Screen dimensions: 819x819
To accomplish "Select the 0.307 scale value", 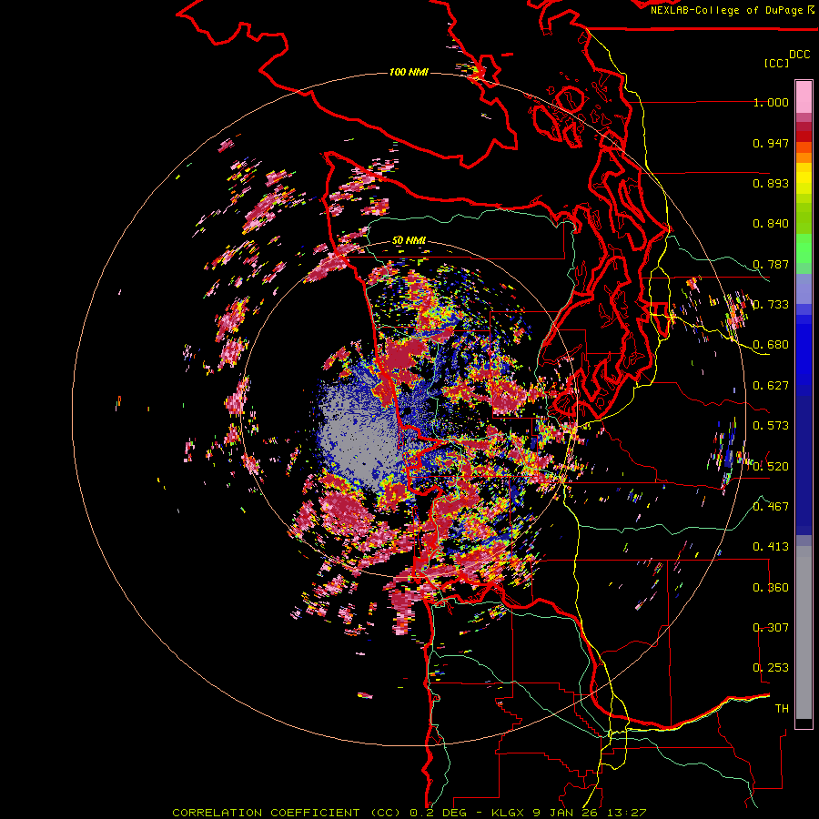I will click(x=771, y=627).
